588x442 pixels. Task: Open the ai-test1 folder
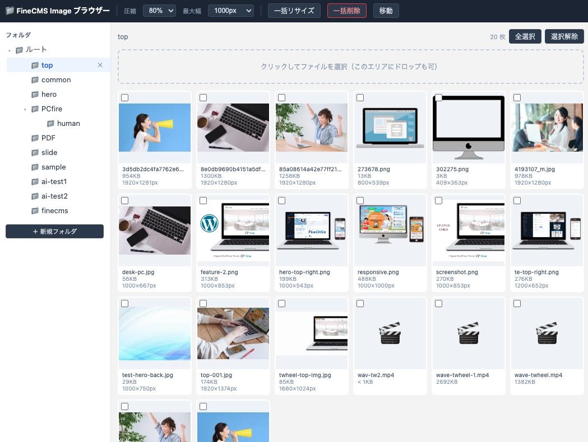pyautogui.click(x=54, y=182)
